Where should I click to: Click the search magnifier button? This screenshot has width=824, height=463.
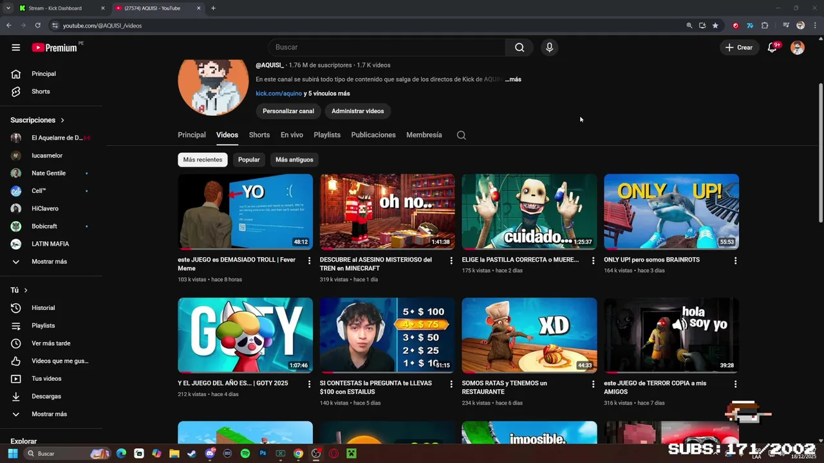(x=520, y=47)
